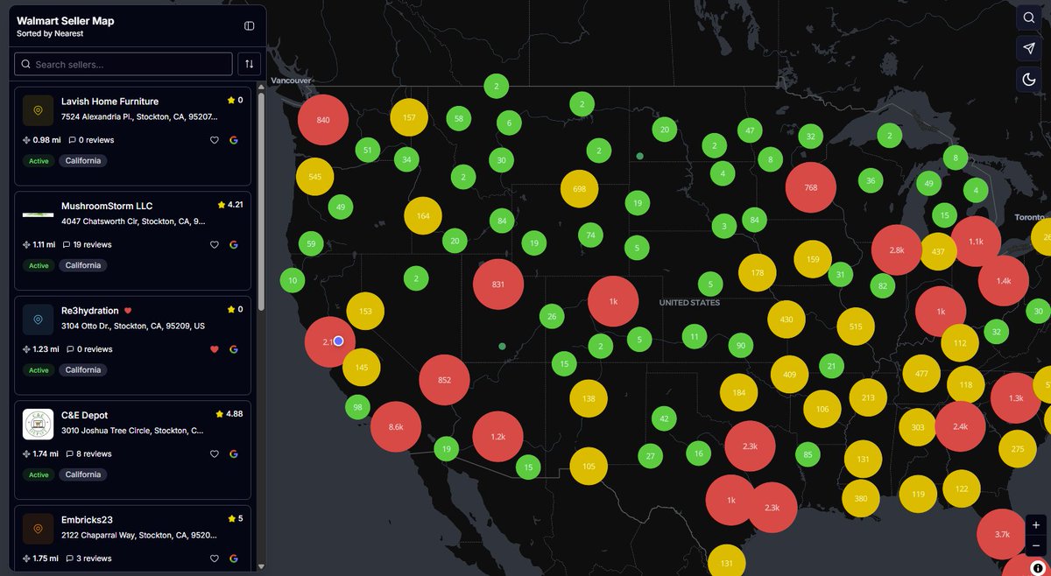Click Active badge on Lavish Home Furniture

pyautogui.click(x=39, y=161)
